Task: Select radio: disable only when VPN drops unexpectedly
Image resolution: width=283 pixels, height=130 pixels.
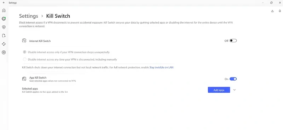Action: coord(24,52)
